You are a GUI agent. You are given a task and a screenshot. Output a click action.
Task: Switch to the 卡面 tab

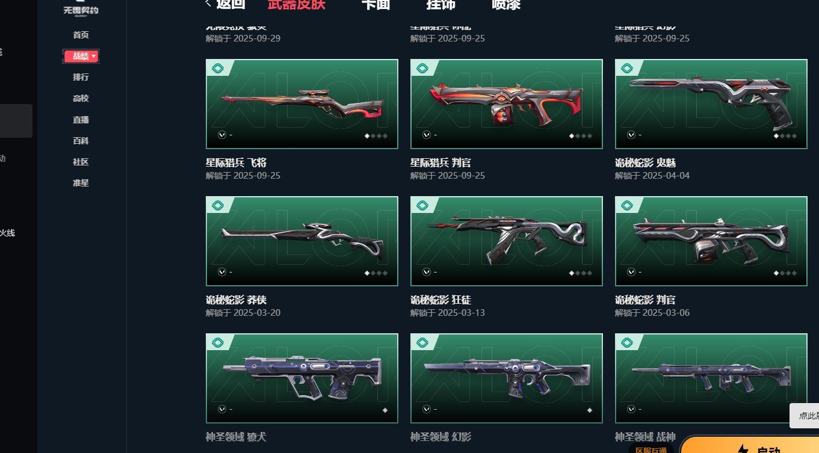(376, 4)
